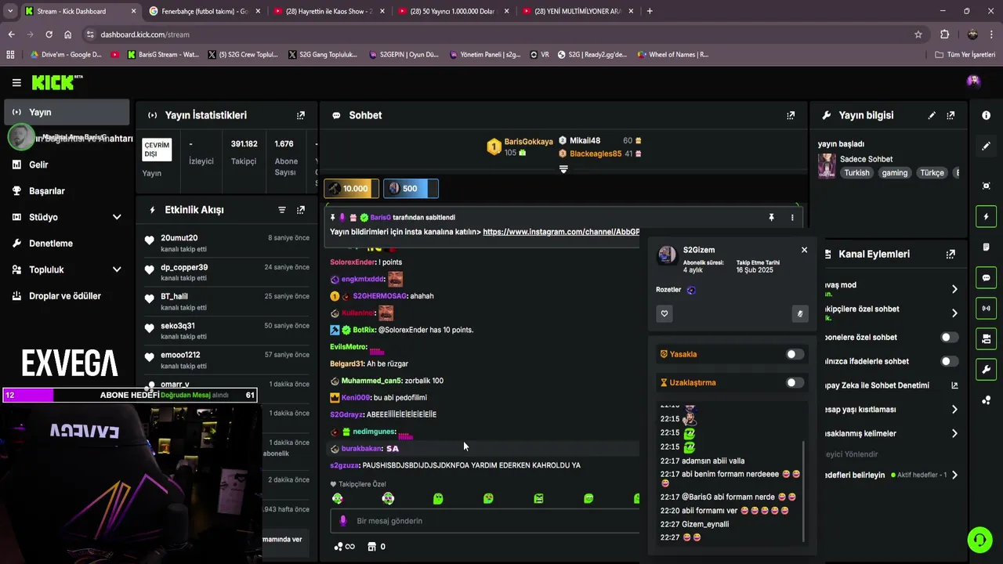
Task: Open a new Chrome tab
Action: tap(650, 11)
